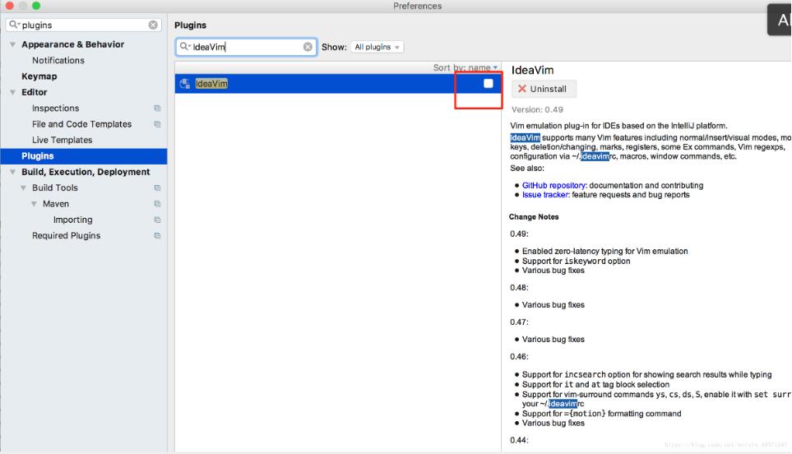Select the Plugins settings page

click(x=84, y=156)
